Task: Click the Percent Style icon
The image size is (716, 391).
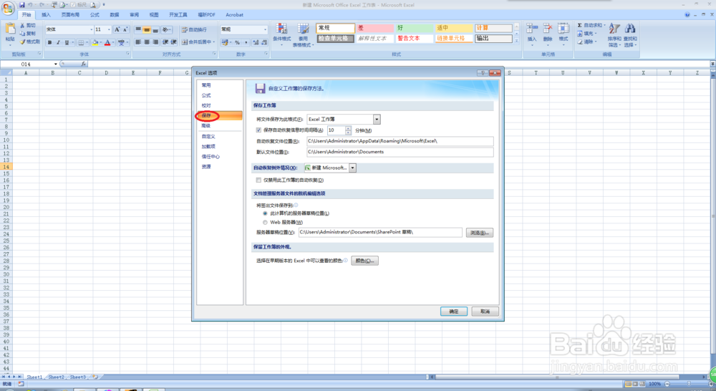Action: tap(238, 42)
